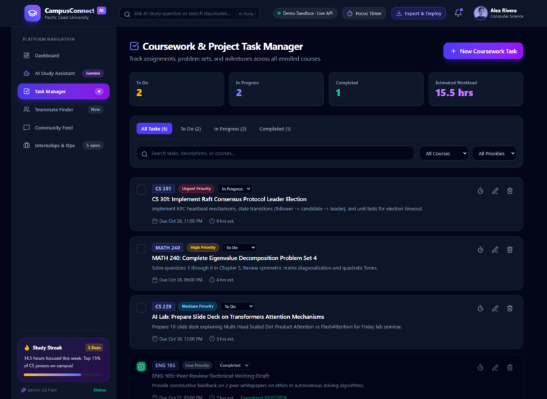The height and width of the screenshot is (399, 547).
Task: Delete the MATH 240 Eigenvalue task
Action: pos(509,249)
